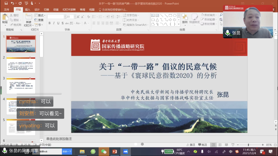Apply italic formatting

[x=54, y=23]
